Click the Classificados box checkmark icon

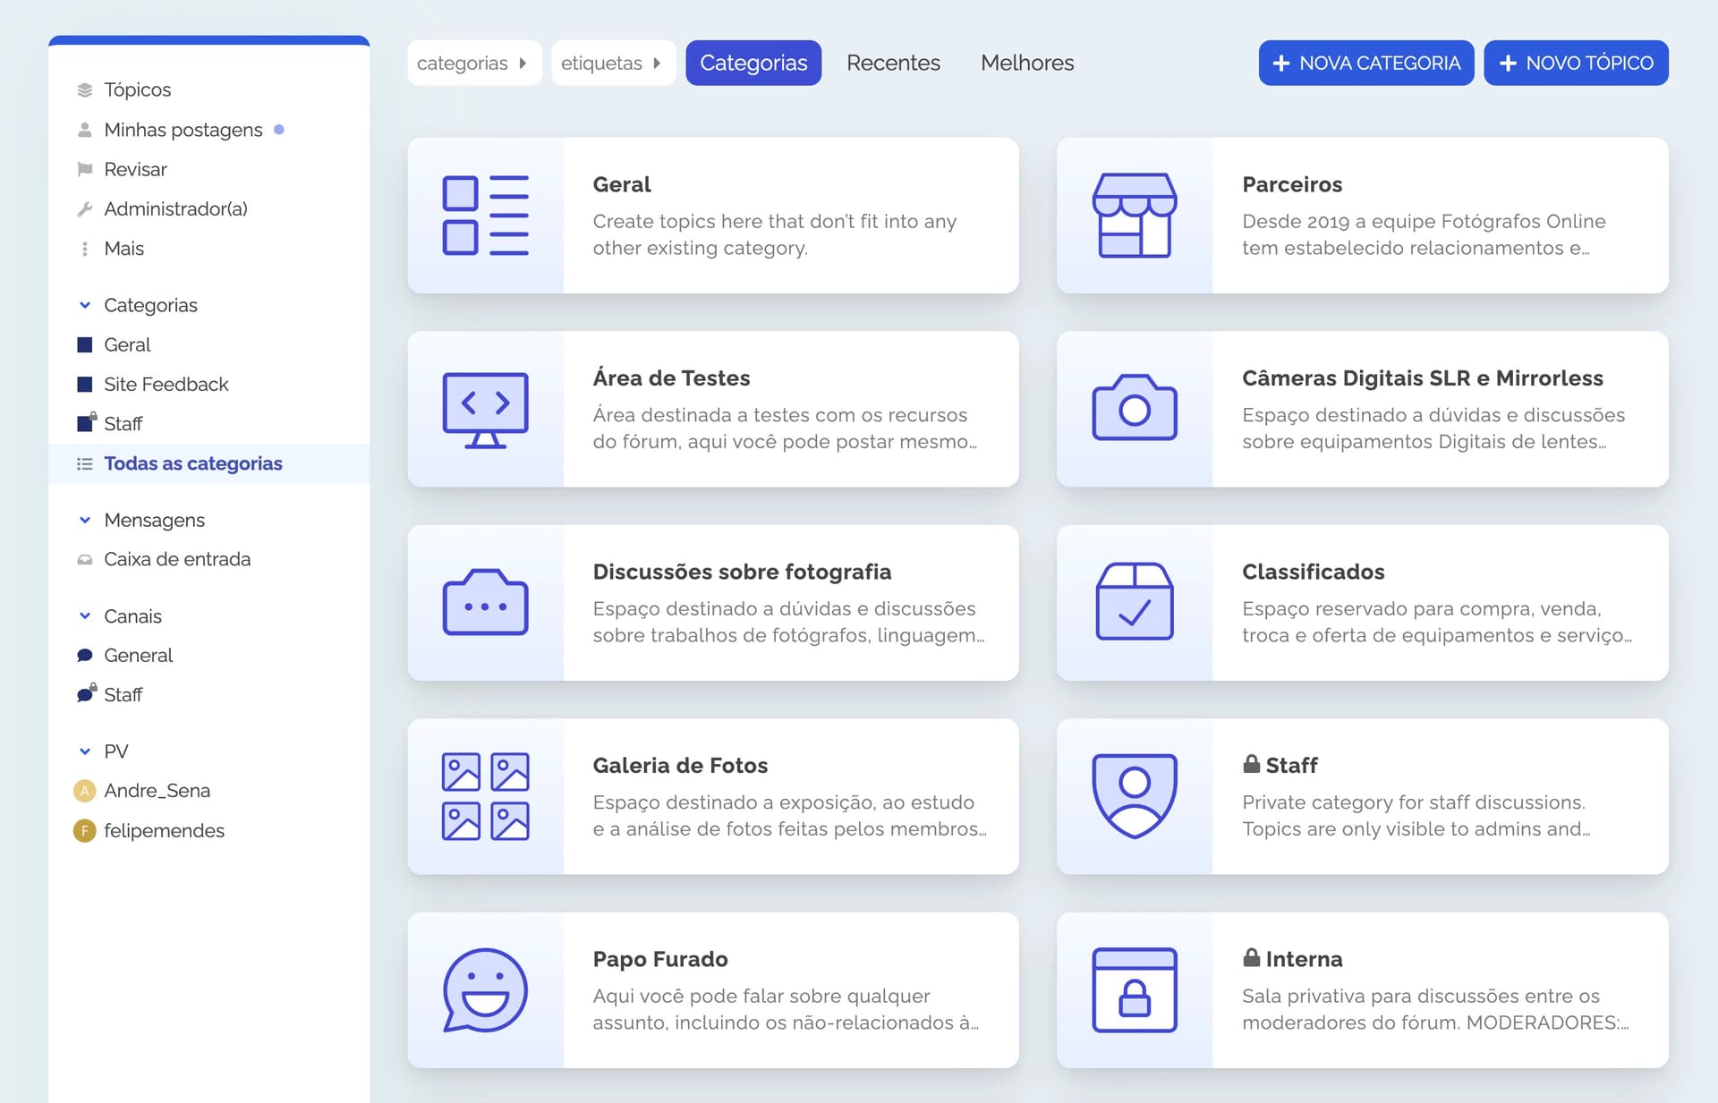[x=1134, y=602]
